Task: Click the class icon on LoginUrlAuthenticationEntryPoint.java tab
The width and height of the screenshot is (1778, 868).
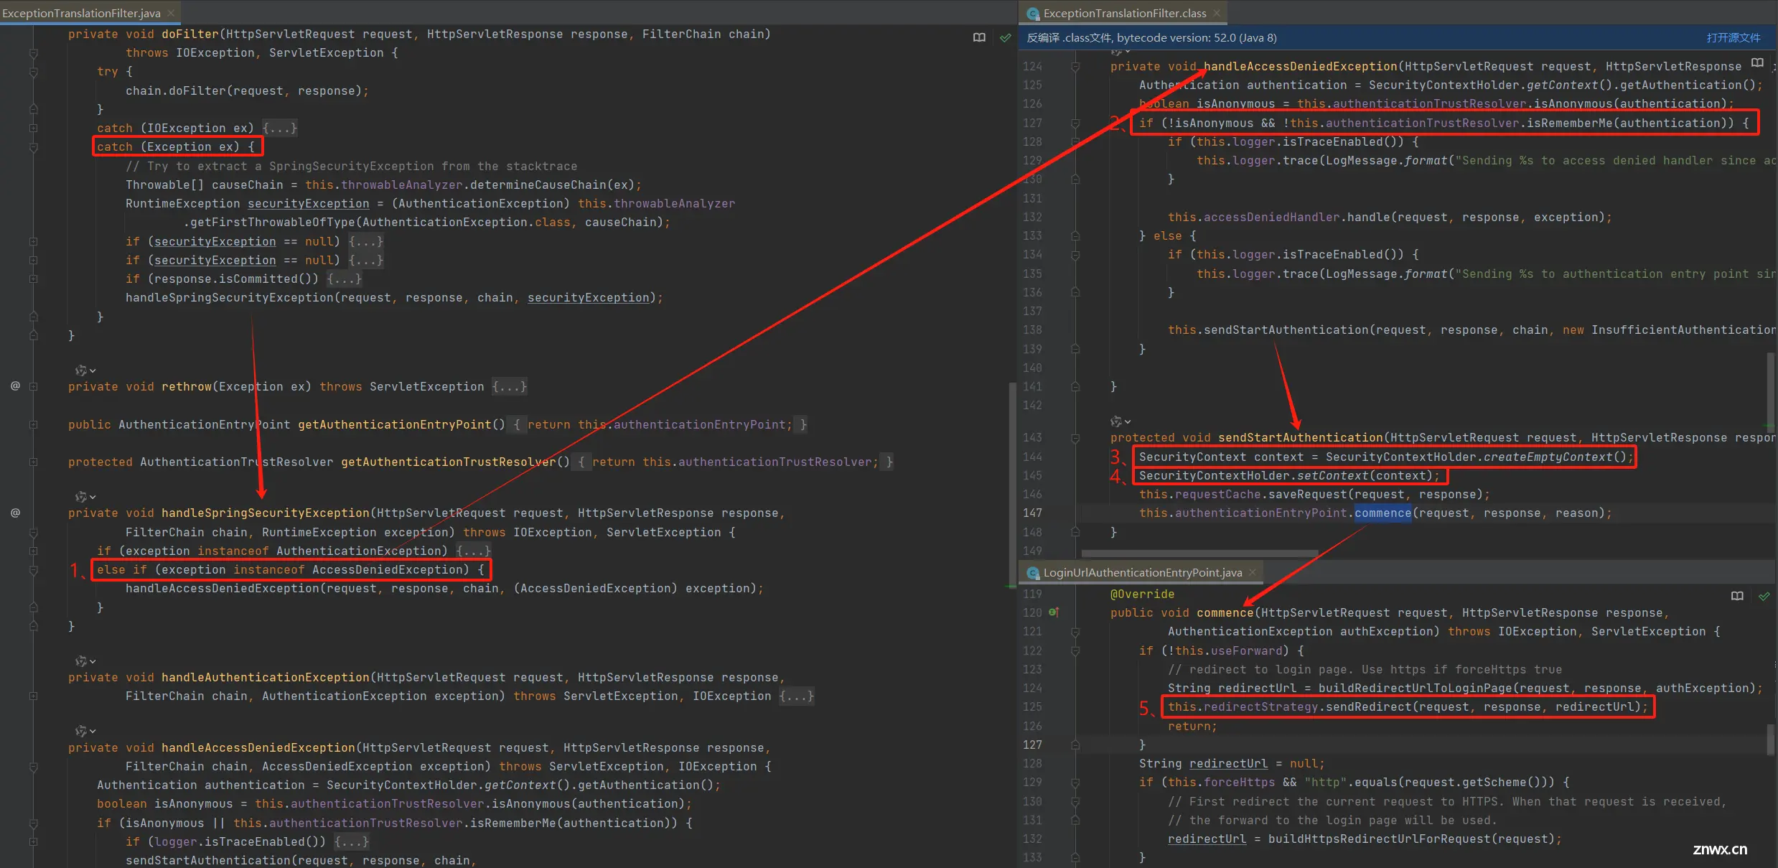Action: coord(1033,573)
